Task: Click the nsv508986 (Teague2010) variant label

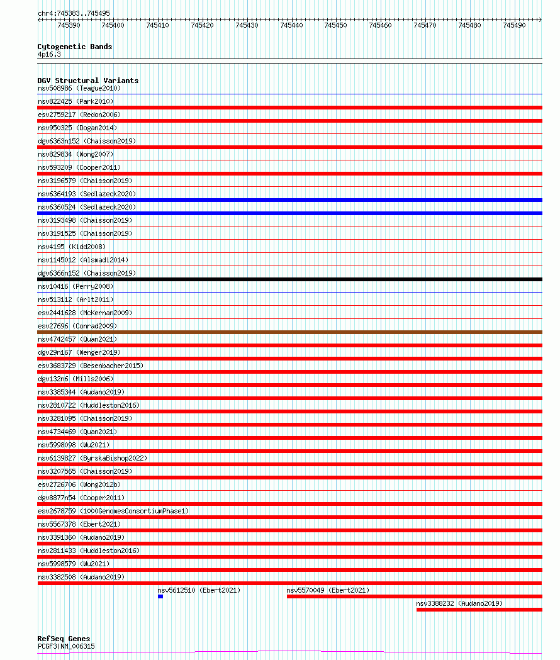Action: coord(79,88)
